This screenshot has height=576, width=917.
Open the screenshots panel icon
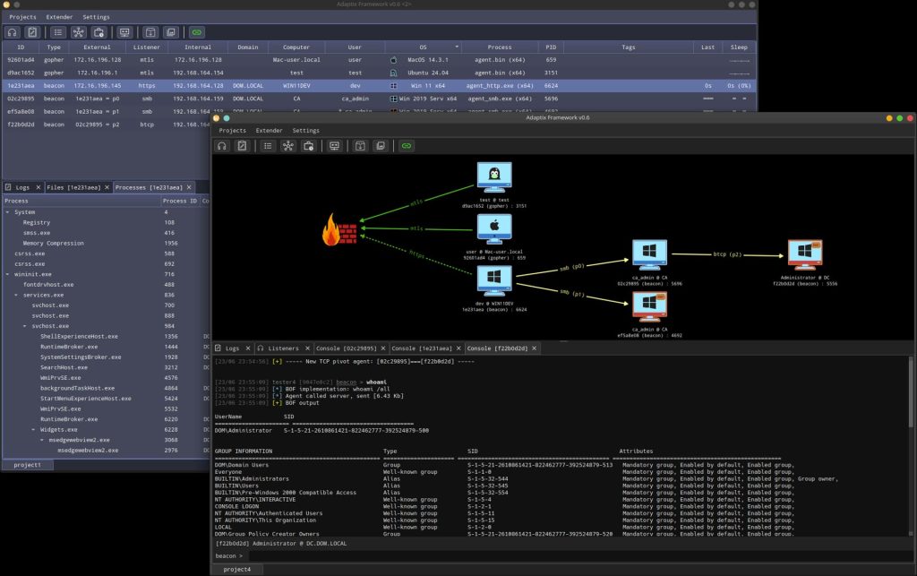(x=381, y=146)
